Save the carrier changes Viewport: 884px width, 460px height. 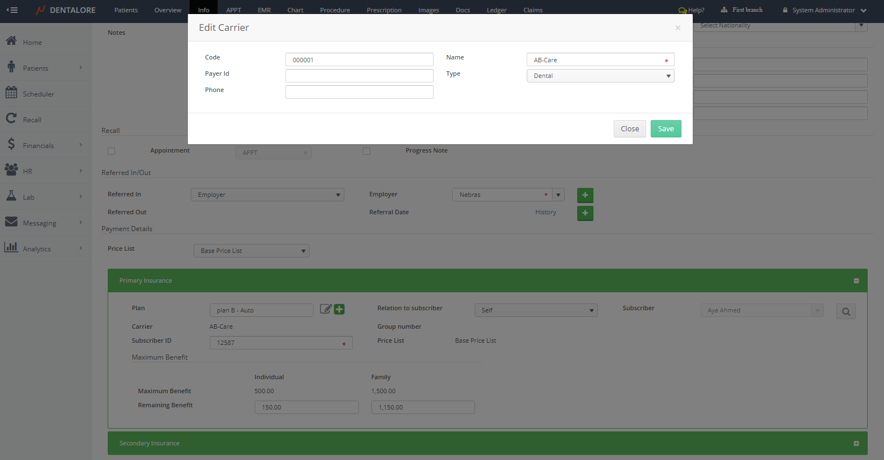pos(666,129)
